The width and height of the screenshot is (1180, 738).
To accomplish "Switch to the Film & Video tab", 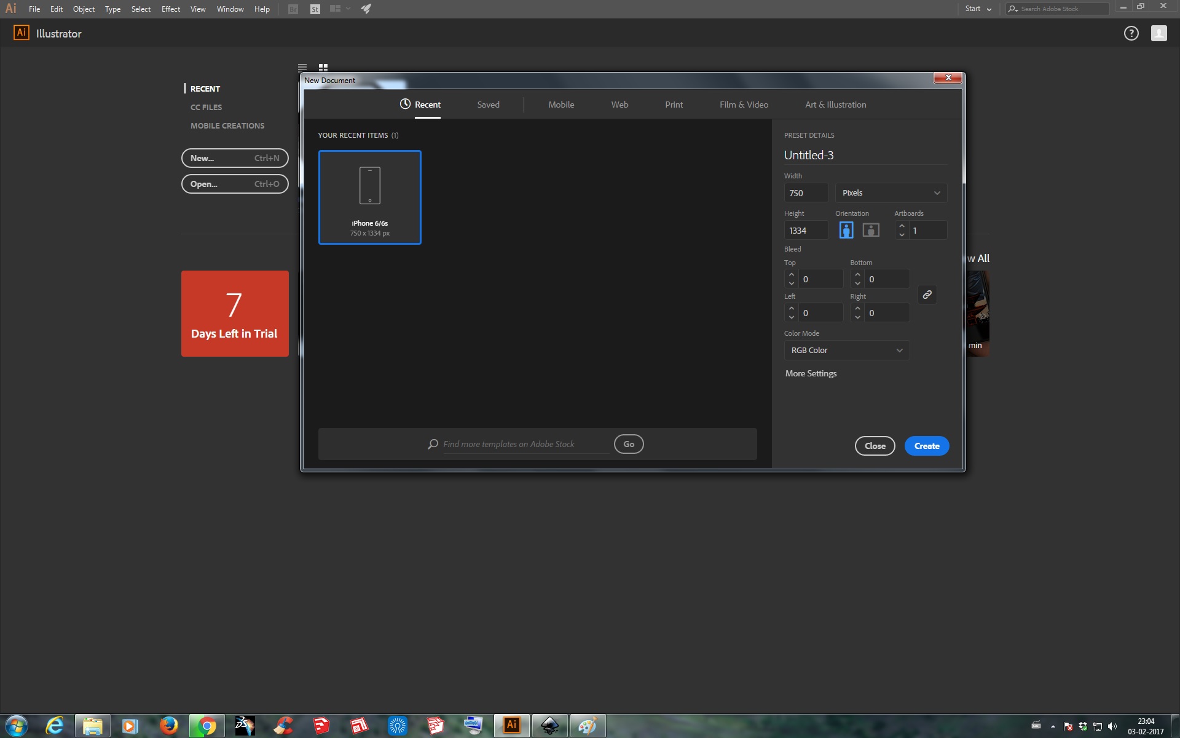I will click(744, 105).
